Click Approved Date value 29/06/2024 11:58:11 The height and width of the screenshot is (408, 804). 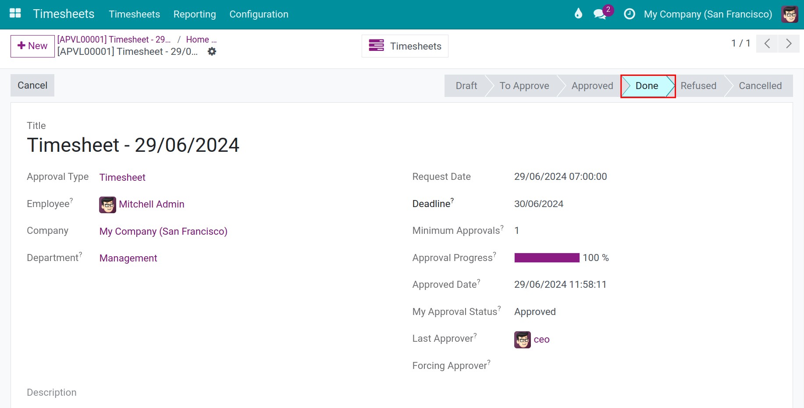point(560,285)
